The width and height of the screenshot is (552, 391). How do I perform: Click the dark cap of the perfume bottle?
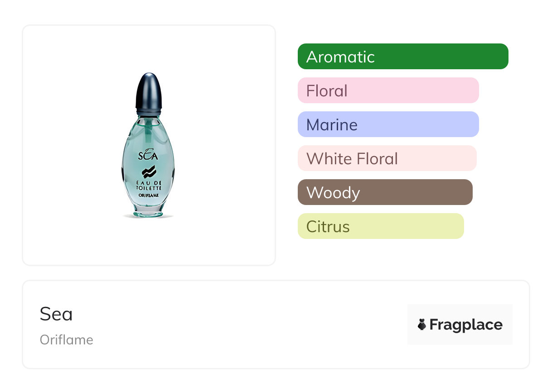pyautogui.click(x=149, y=93)
